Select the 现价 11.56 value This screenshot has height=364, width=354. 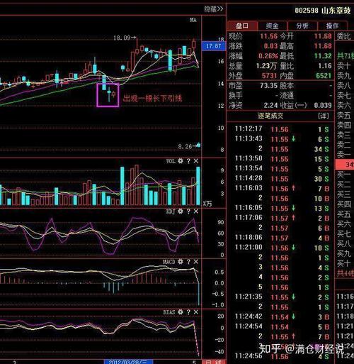pos(268,36)
